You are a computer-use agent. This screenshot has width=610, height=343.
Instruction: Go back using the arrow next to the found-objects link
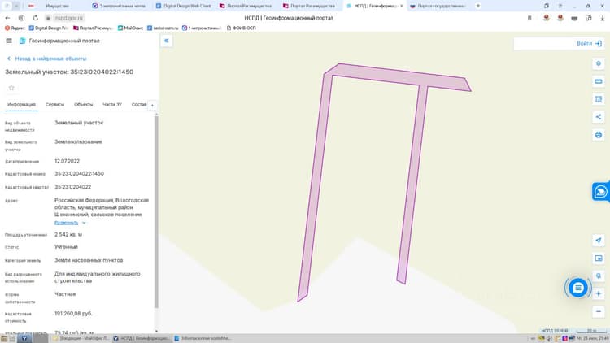click(x=9, y=59)
